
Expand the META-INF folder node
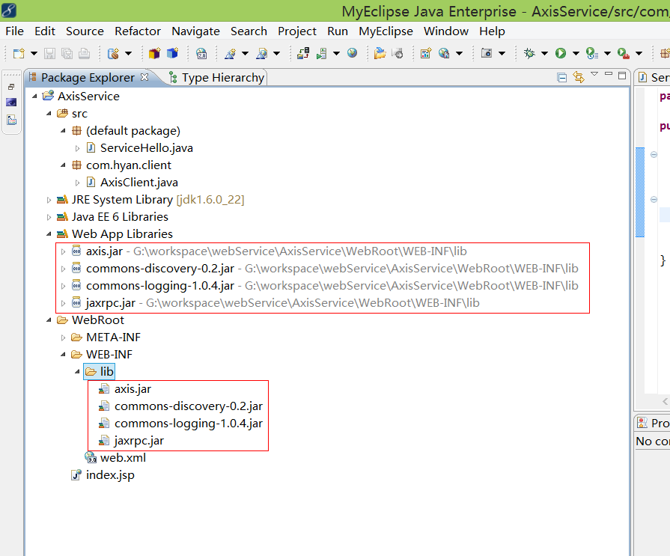pyautogui.click(x=63, y=337)
